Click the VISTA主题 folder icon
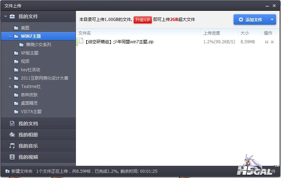The height and width of the screenshot is (178, 281). (16, 112)
